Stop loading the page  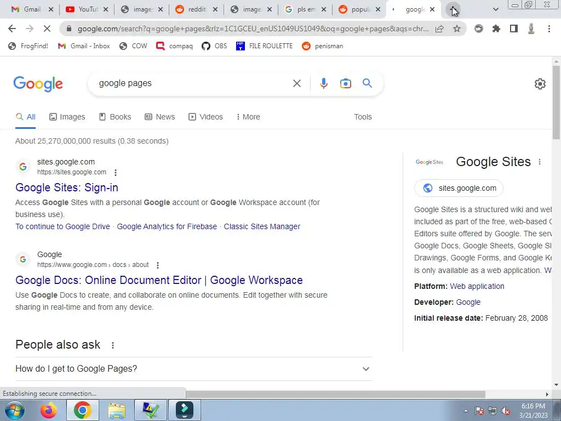click(x=47, y=29)
